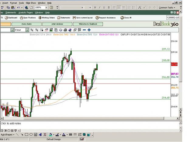Click the calculator-style chart toolbar icon
Viewport: 190px width, 142px height.
pos(56,30)
